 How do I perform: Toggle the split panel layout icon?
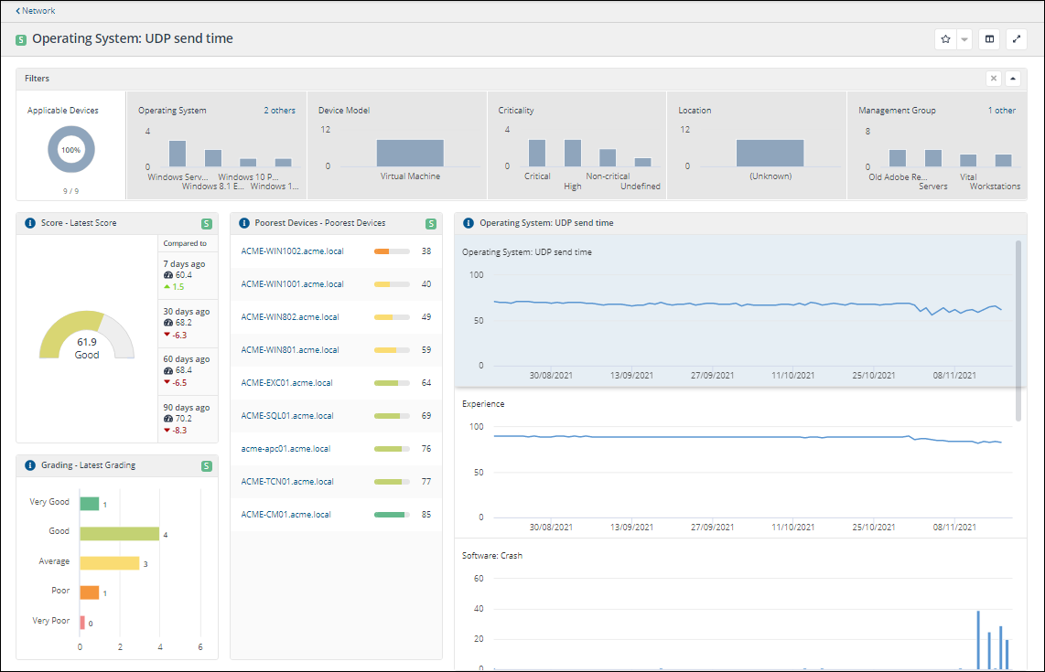990,39
